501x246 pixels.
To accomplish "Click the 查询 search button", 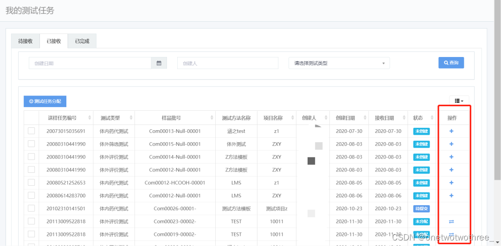I will tap(451, 63).
